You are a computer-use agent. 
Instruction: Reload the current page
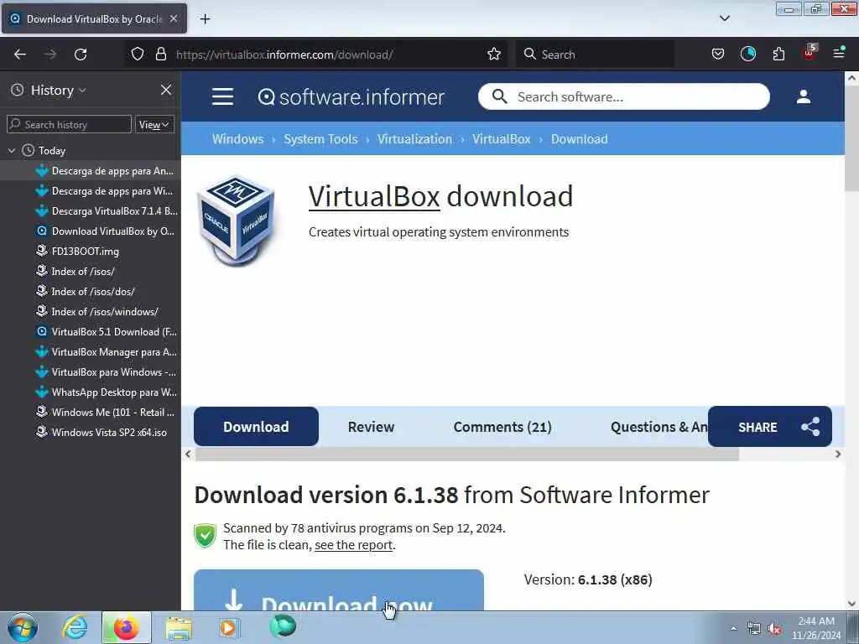[x=81, y=55]
